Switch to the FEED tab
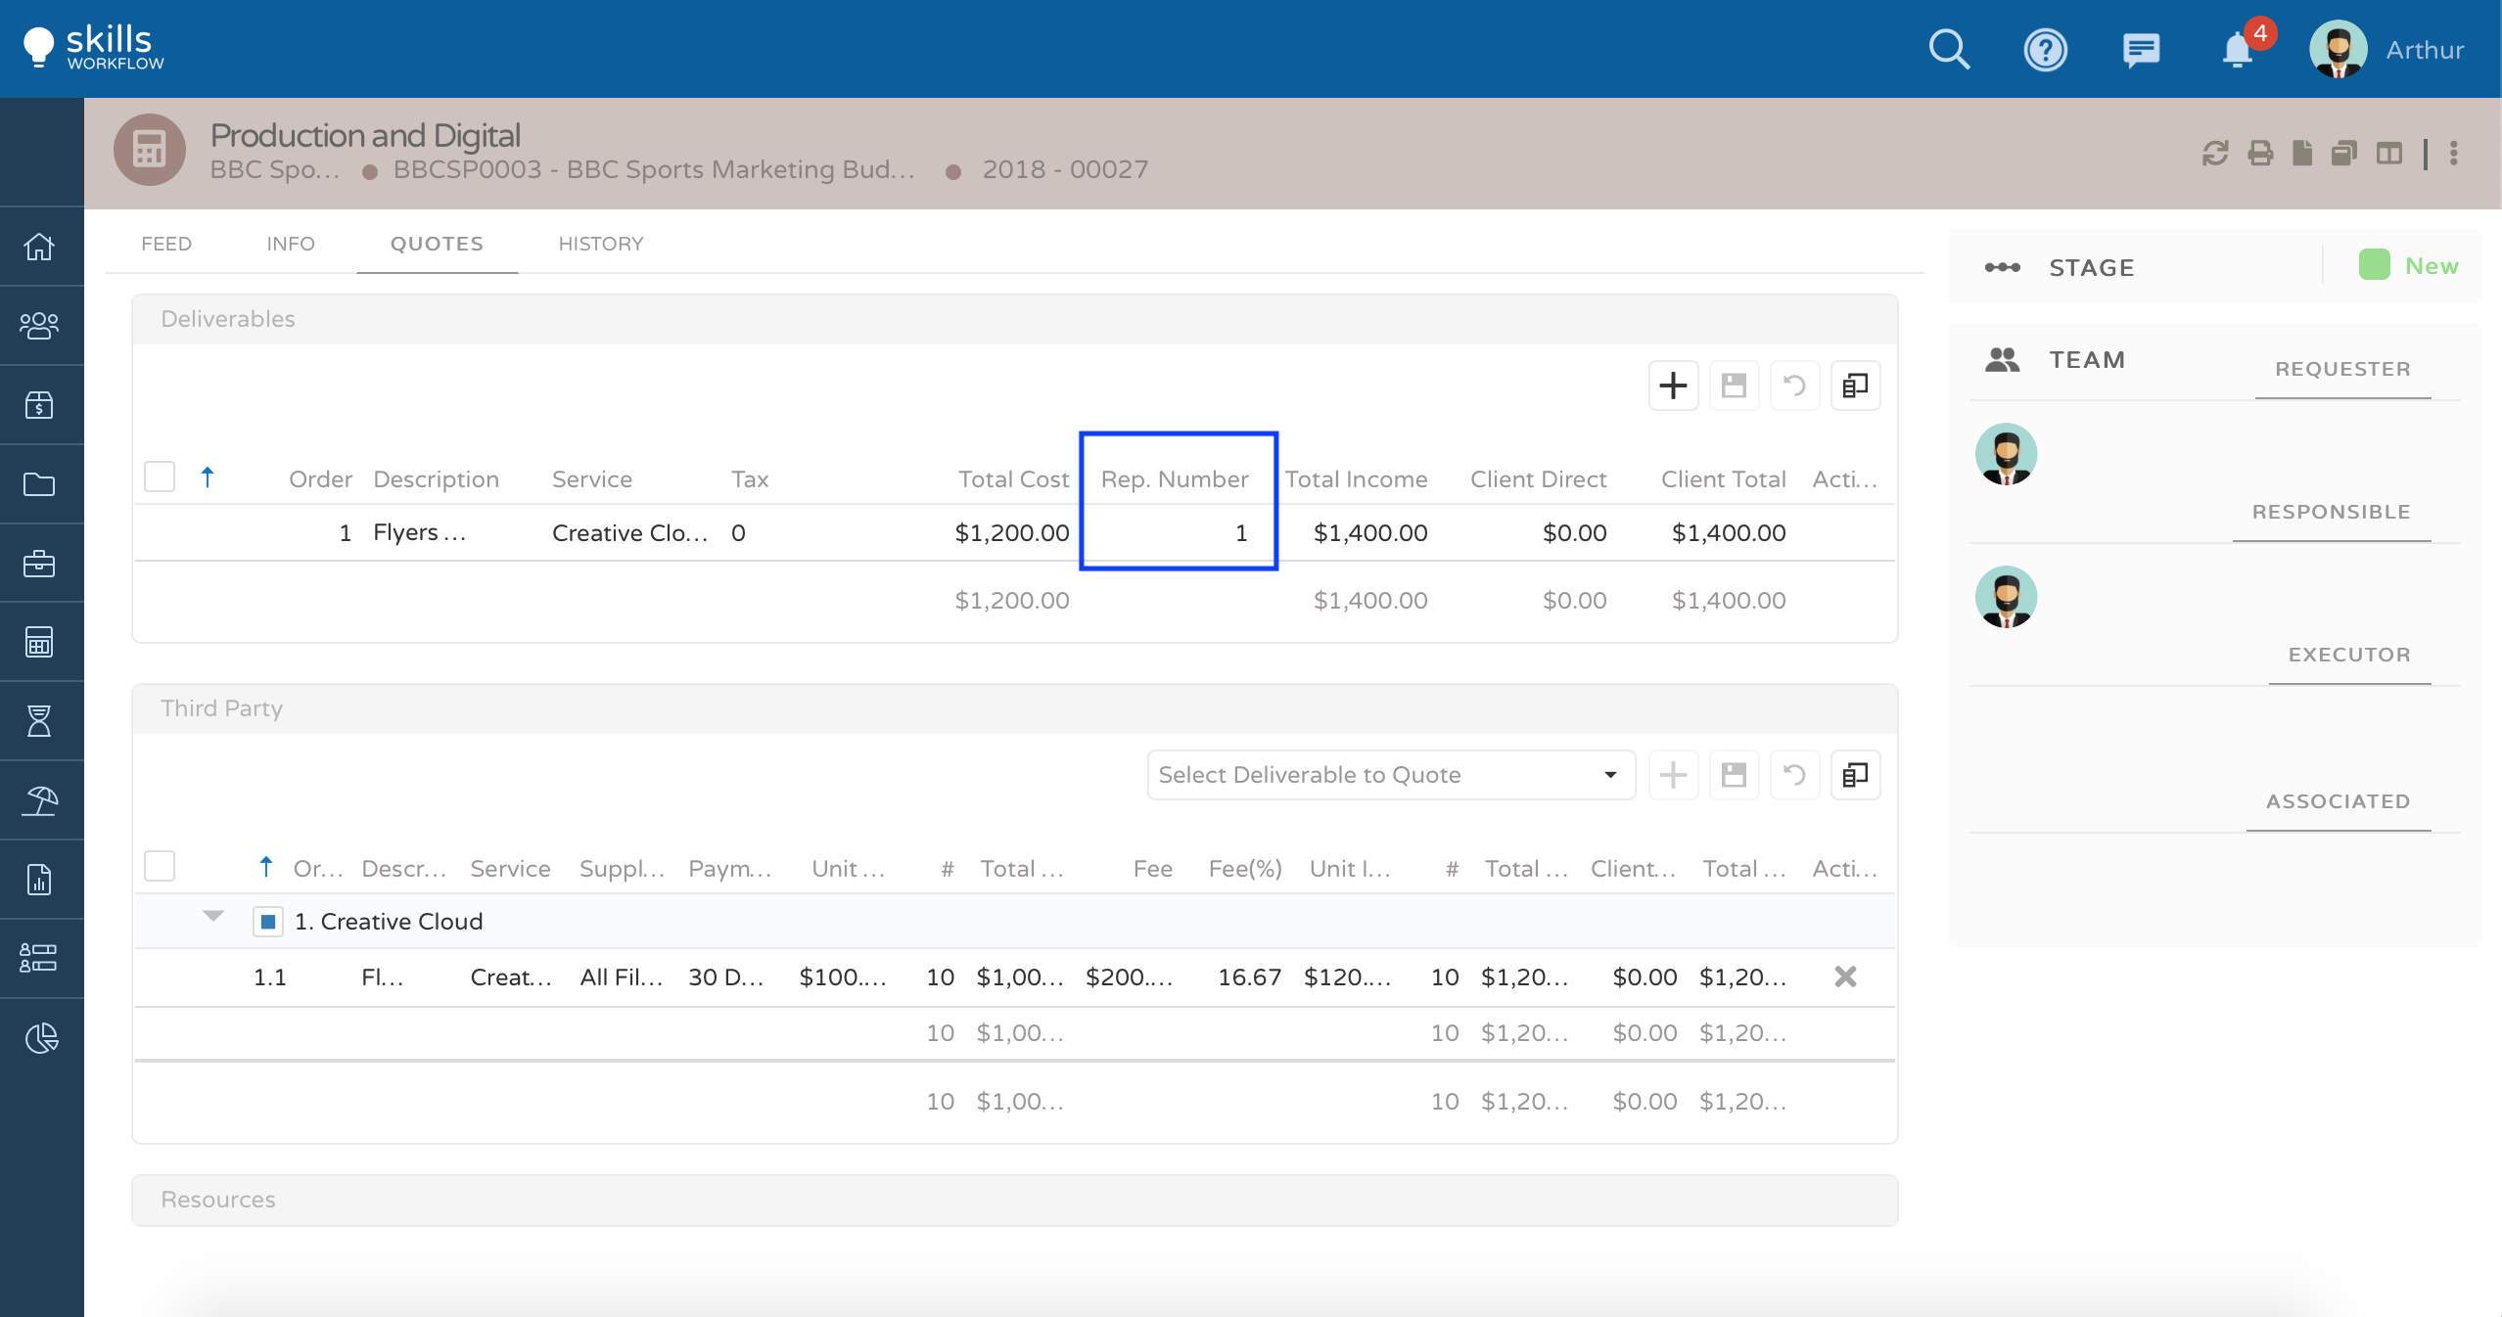Screen dimensions: 2502x1317 coord(166,244)
